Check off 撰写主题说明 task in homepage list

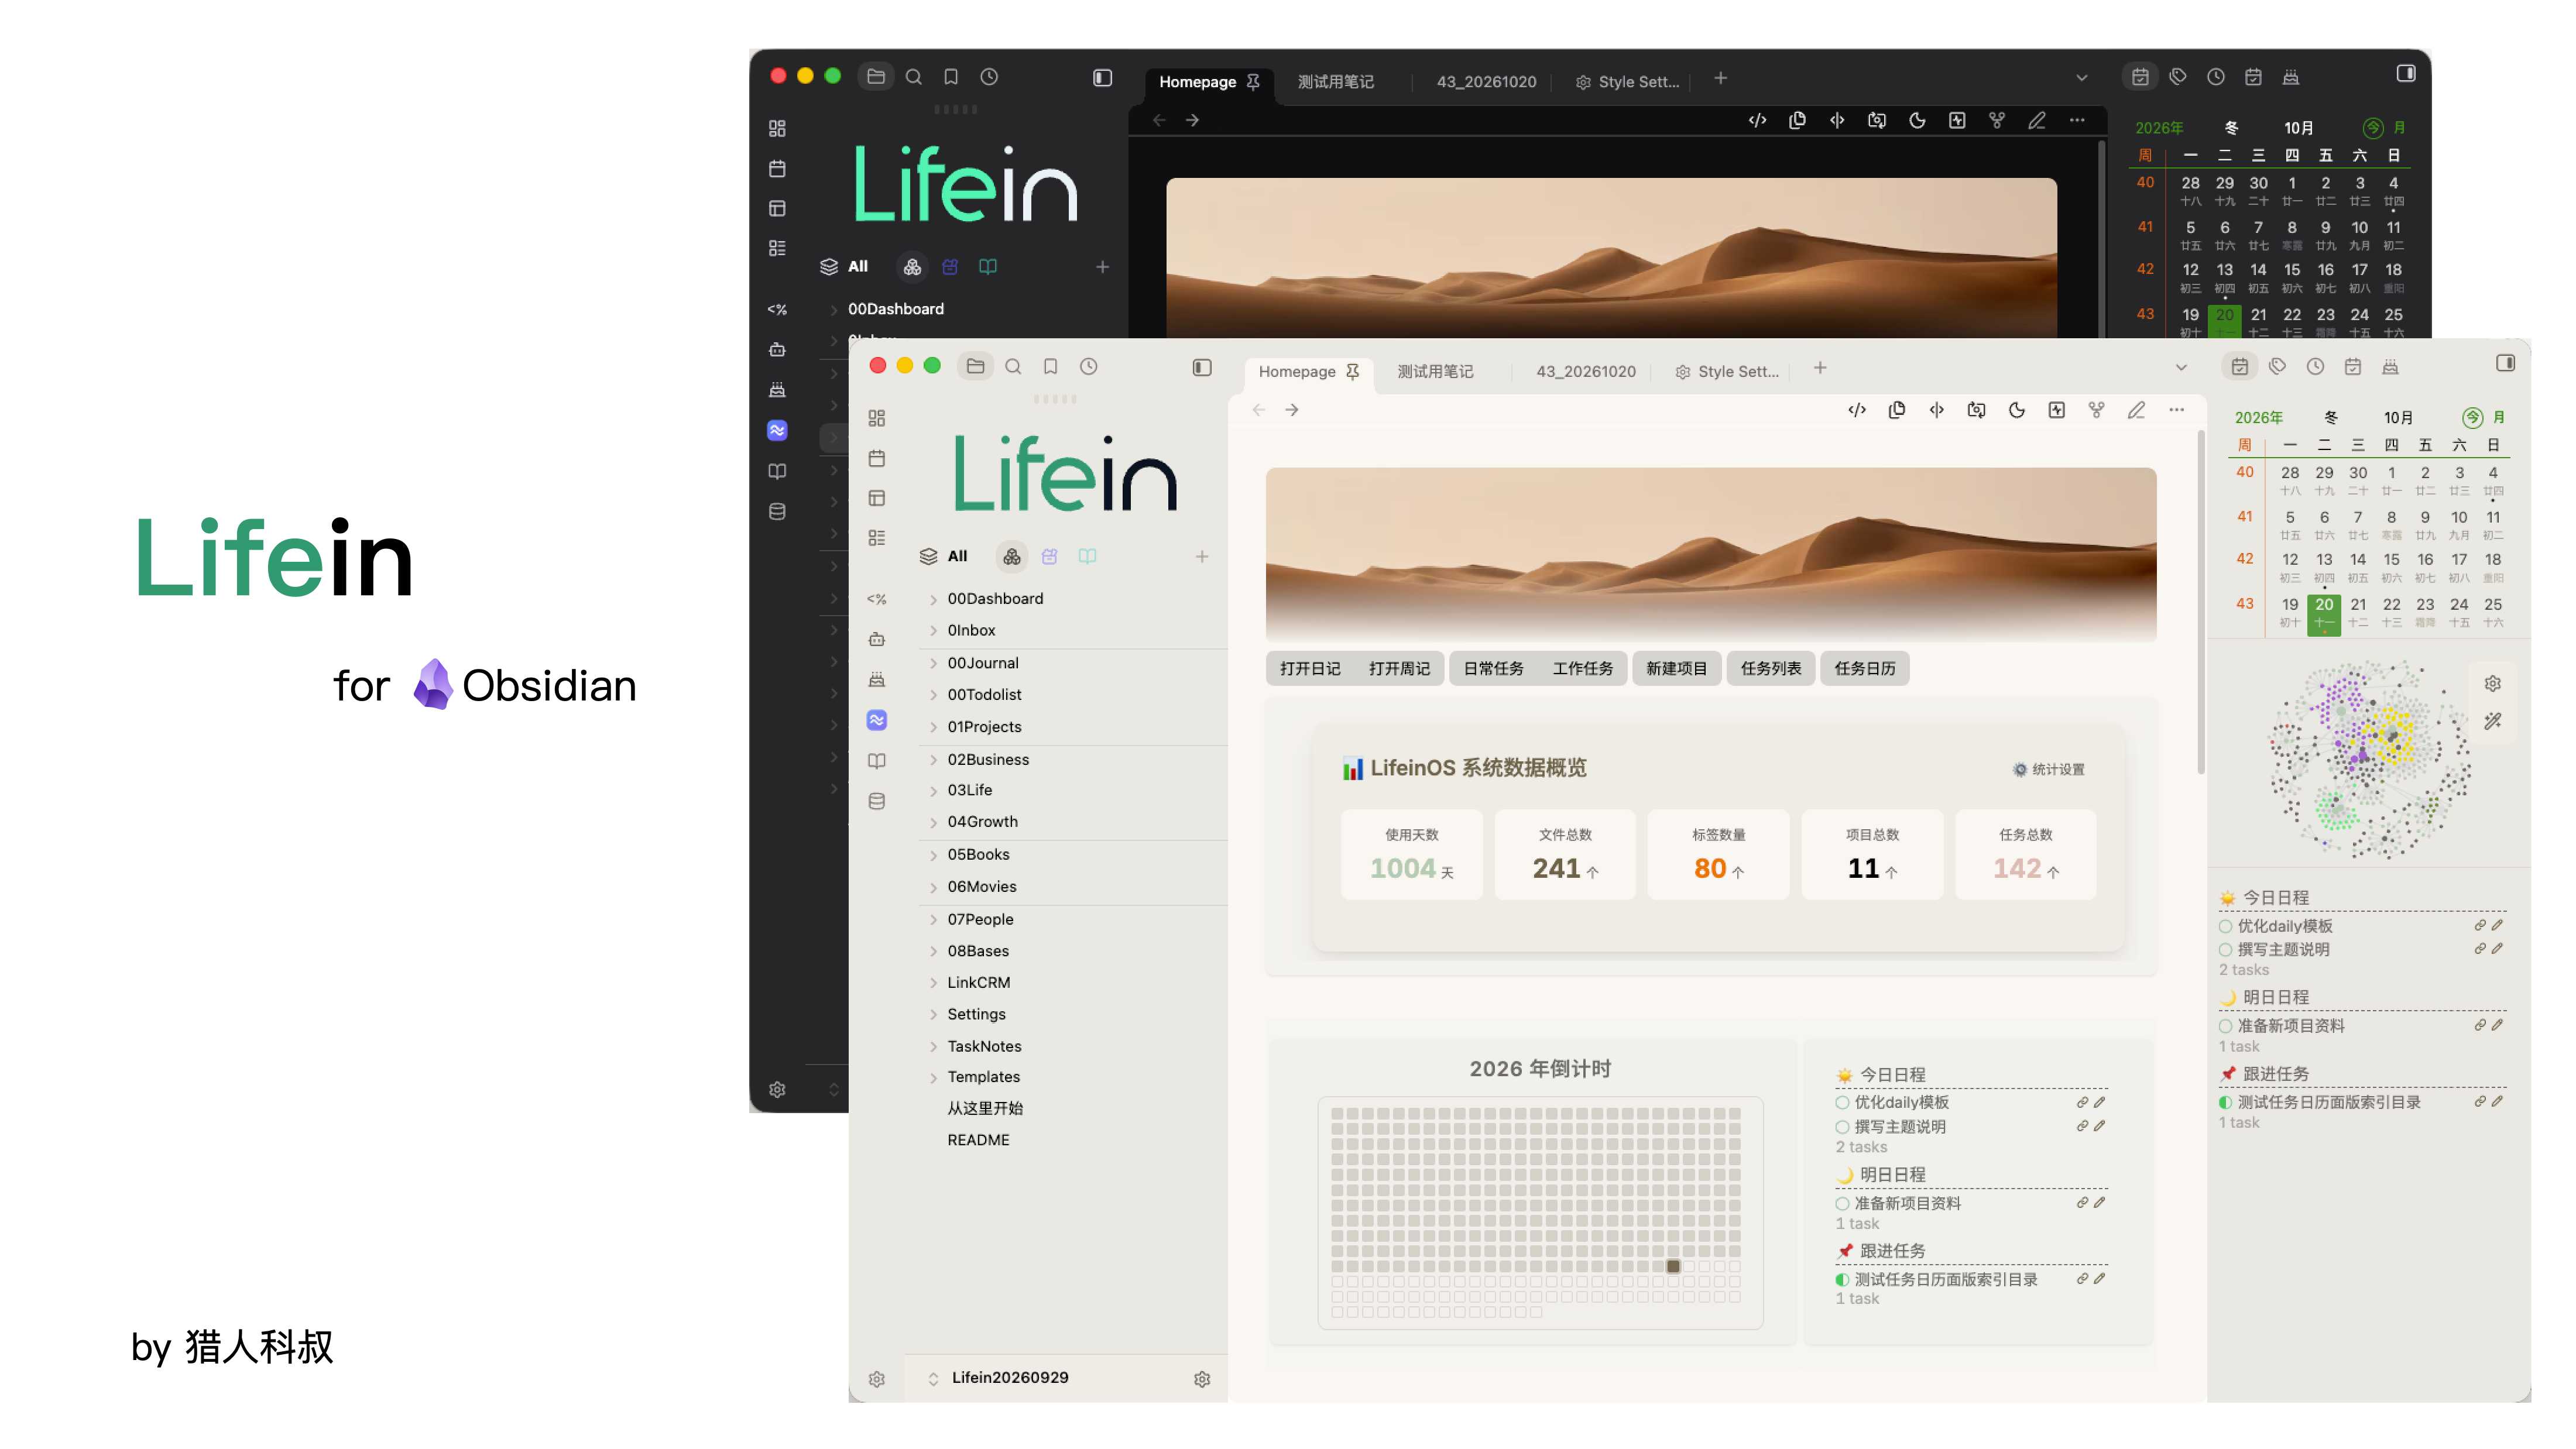[x=1842, y=1126]
